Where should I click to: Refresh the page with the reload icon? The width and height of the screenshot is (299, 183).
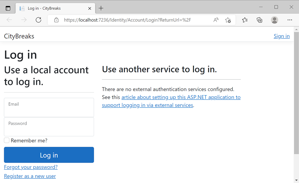pos(38,20)
